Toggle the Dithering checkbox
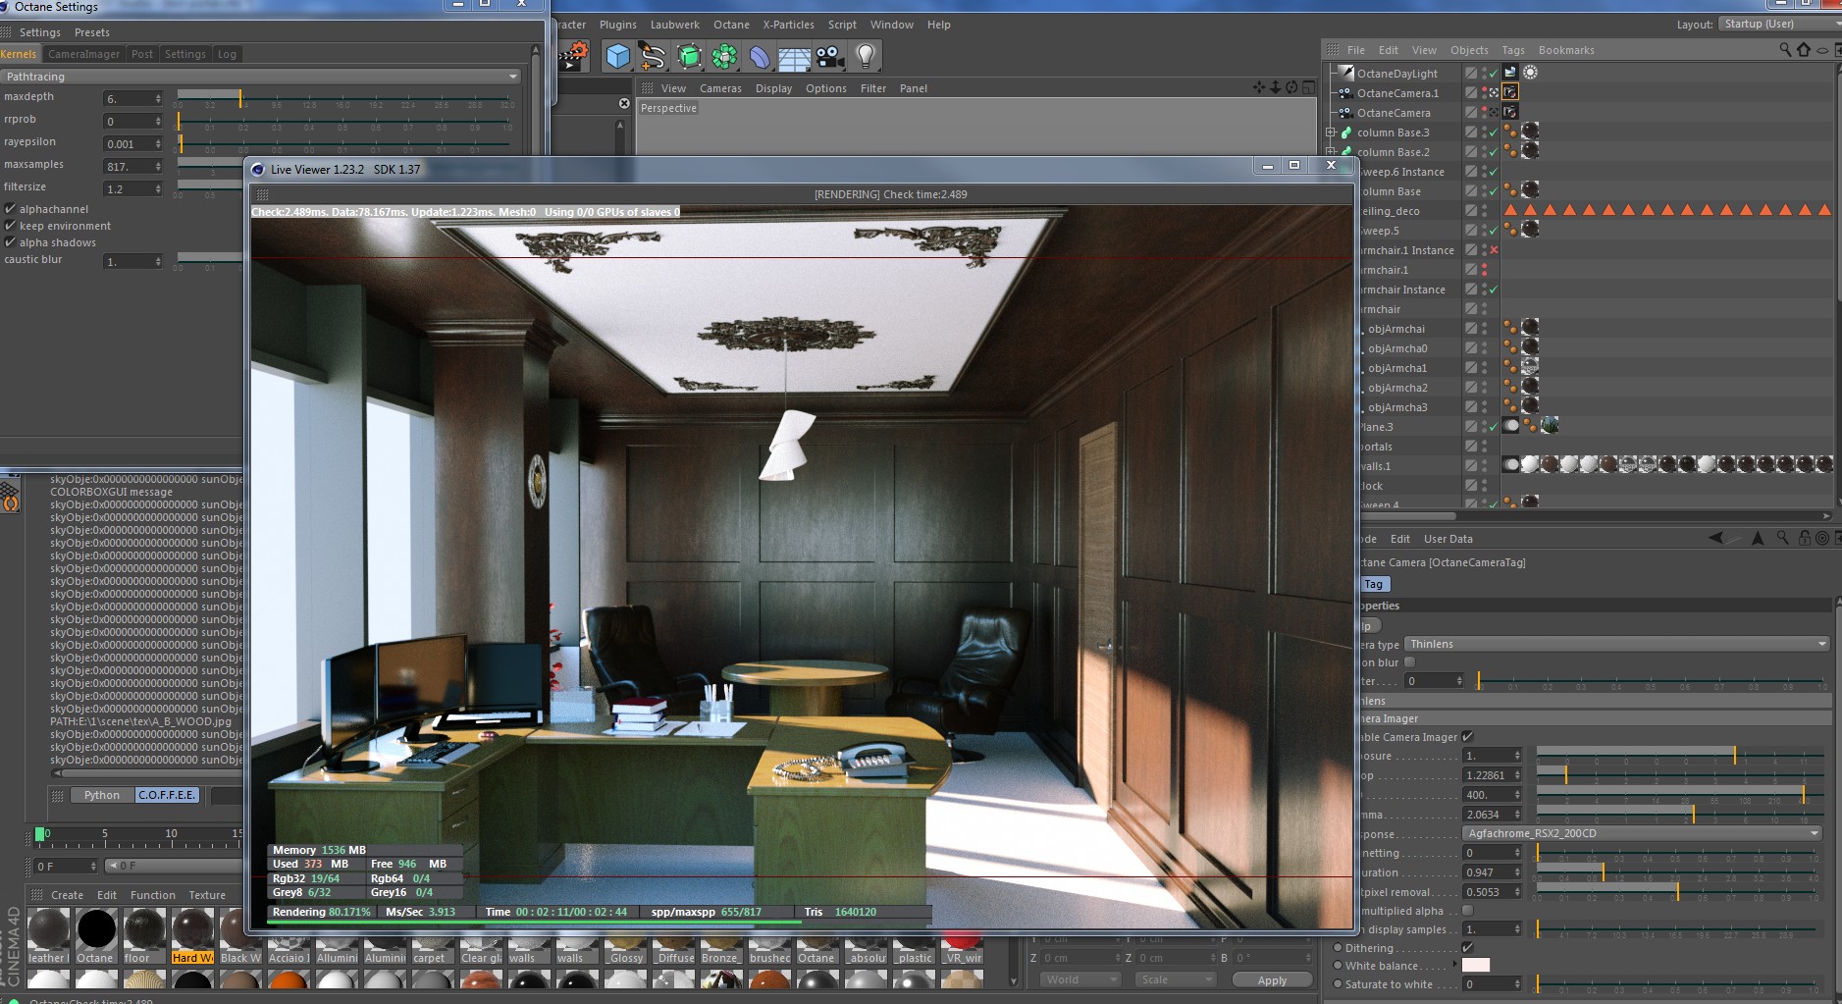The image size is (1842, 1004). coord(1468,948)
